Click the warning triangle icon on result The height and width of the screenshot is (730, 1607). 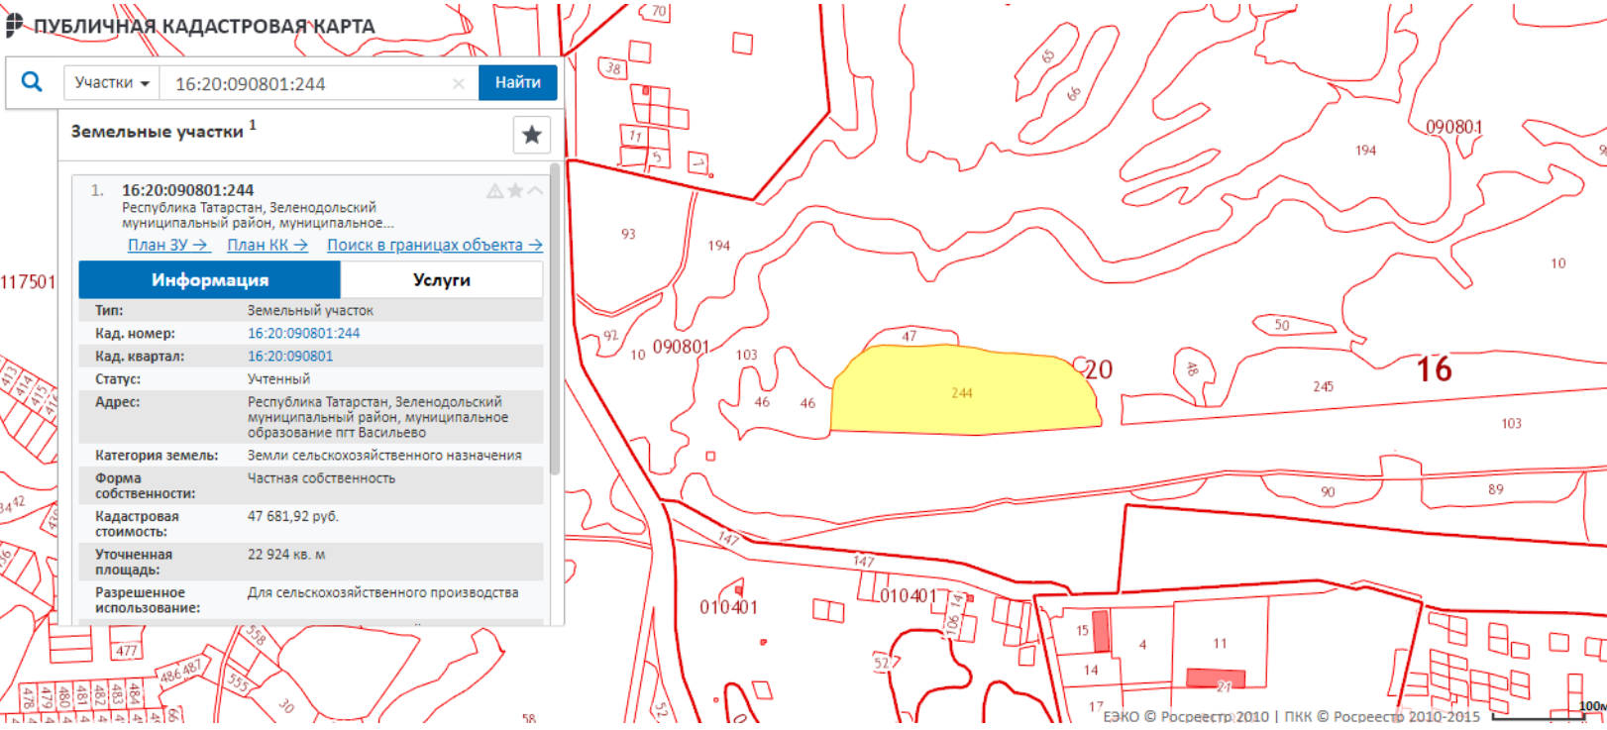(494, 191)
